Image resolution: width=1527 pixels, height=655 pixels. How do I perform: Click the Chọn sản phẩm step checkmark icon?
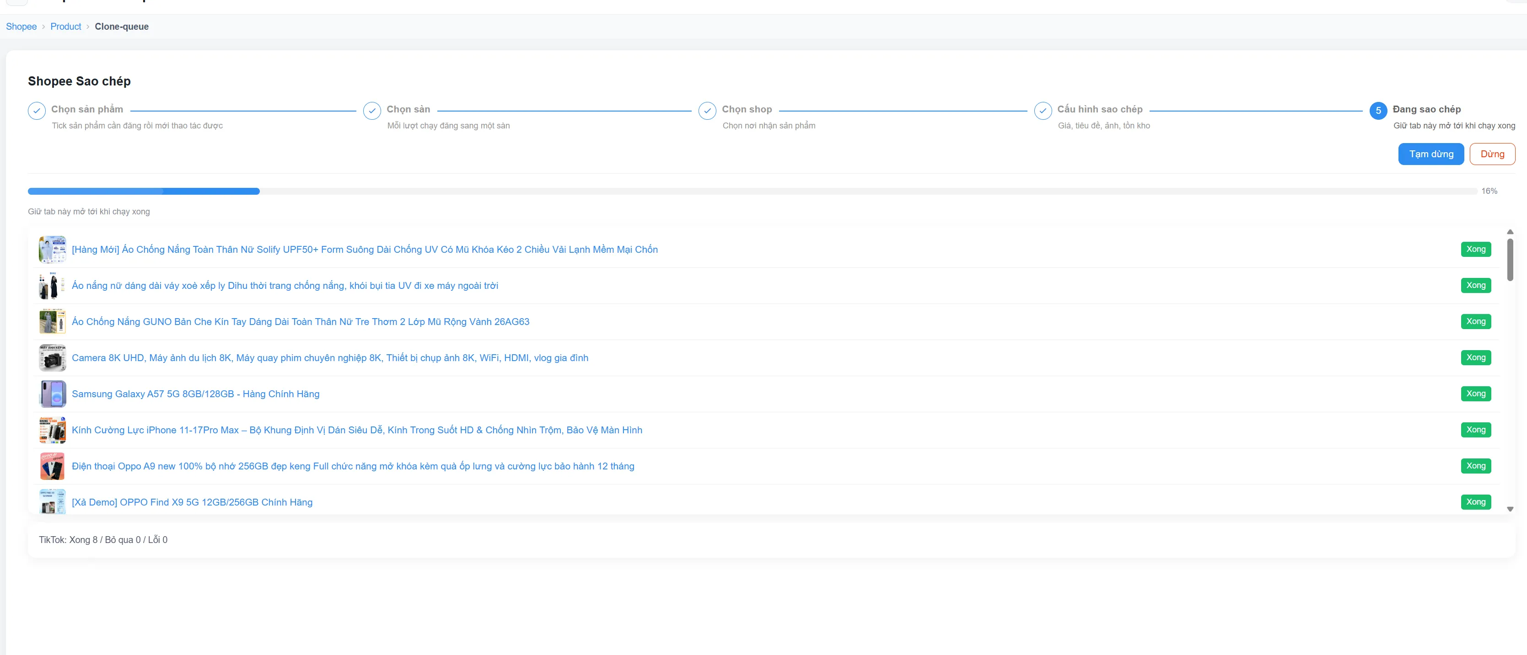coord(37,111)
